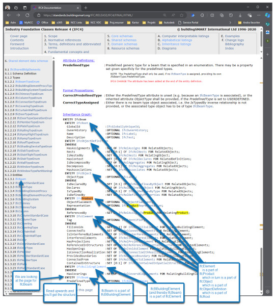The image size is (275, 306).
Task: Expand the Kartor favorites folder
Action: 133,22
